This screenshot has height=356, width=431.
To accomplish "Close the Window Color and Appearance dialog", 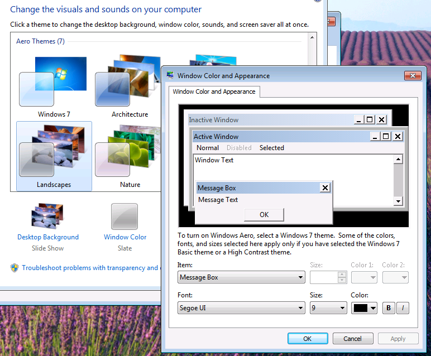I will [x=413, y=75].
